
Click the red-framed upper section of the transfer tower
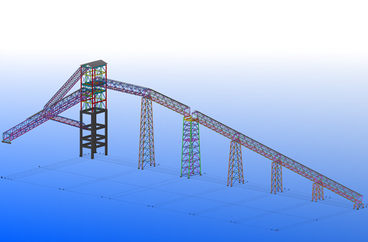pos(94,85)
